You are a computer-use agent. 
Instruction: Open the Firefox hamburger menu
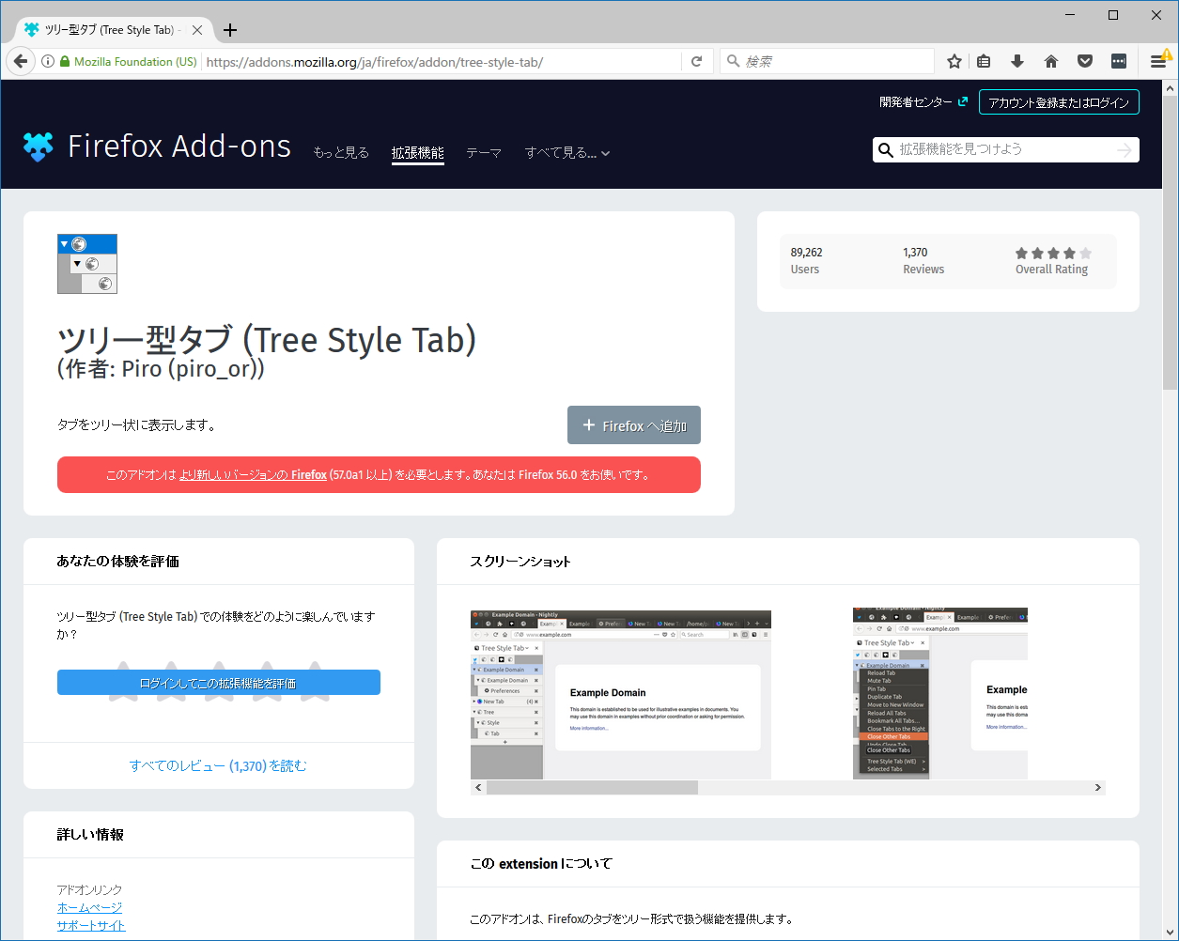1158,62
